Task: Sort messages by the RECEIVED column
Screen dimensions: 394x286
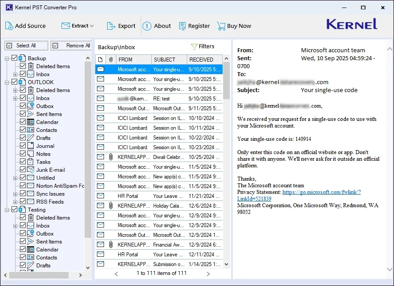Action: point(202,59)
